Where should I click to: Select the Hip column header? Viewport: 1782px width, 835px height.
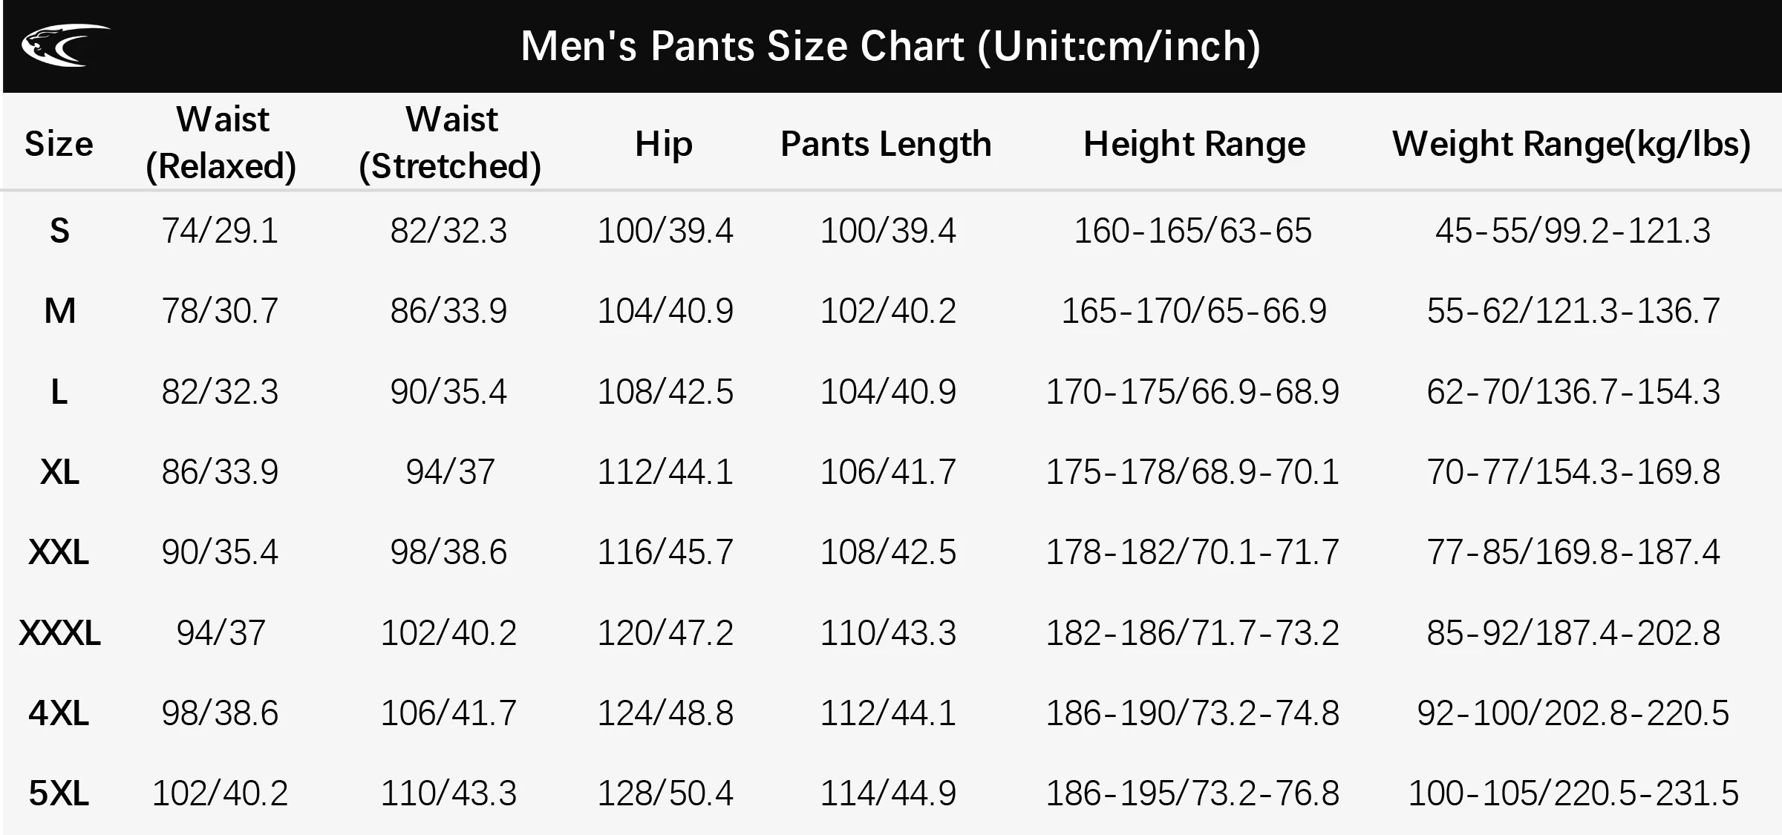(x=664, y=143)
